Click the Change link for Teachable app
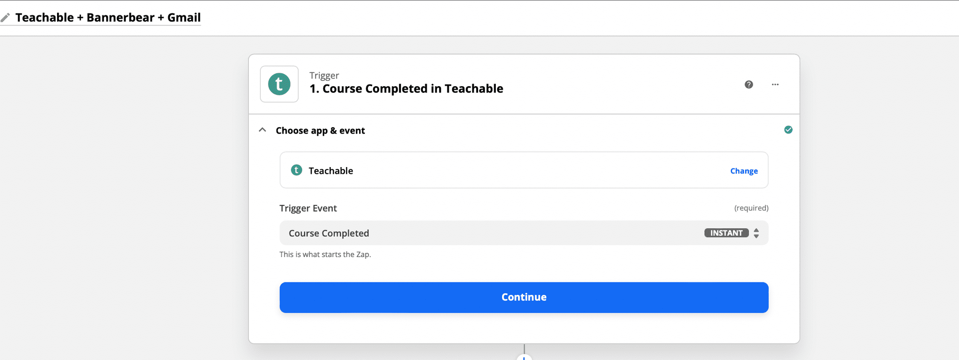Viewport: 959px width, 360px height. click(744, 171)
